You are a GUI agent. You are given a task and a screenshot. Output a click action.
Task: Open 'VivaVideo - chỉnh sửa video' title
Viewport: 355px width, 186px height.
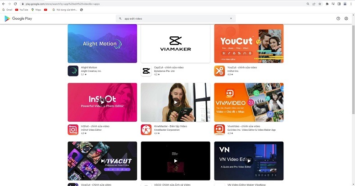tap(244, 126)
